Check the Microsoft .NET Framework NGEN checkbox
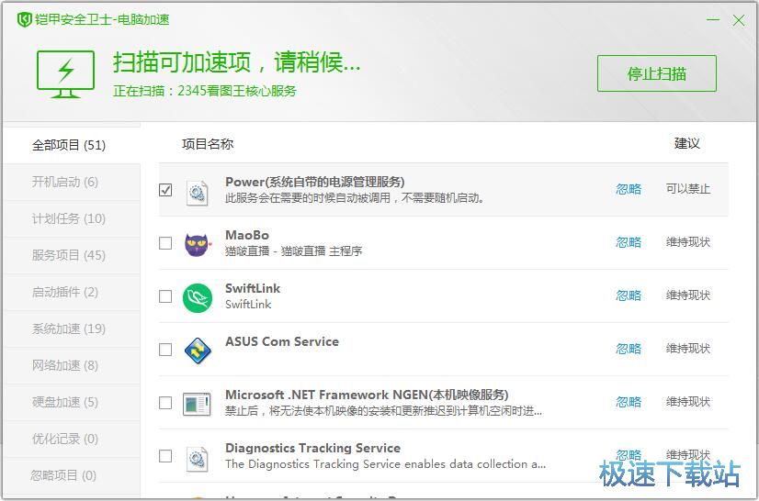Image resolution: width=759 pixels, height=501 pixels. [165, 402]
